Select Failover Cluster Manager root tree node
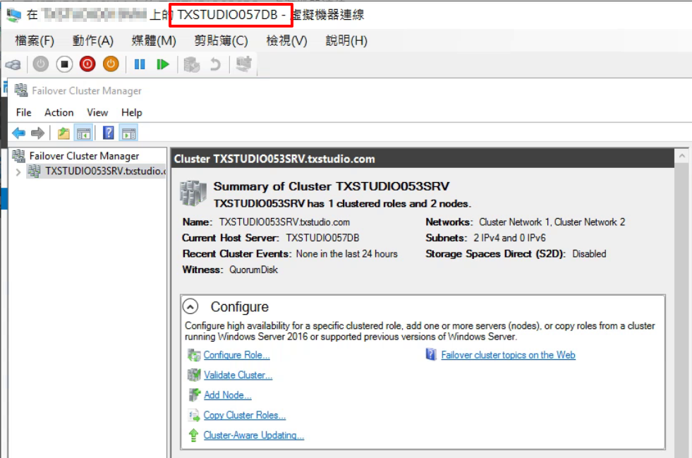The width and height of the screenshot is (692, 458). (84, 156)
